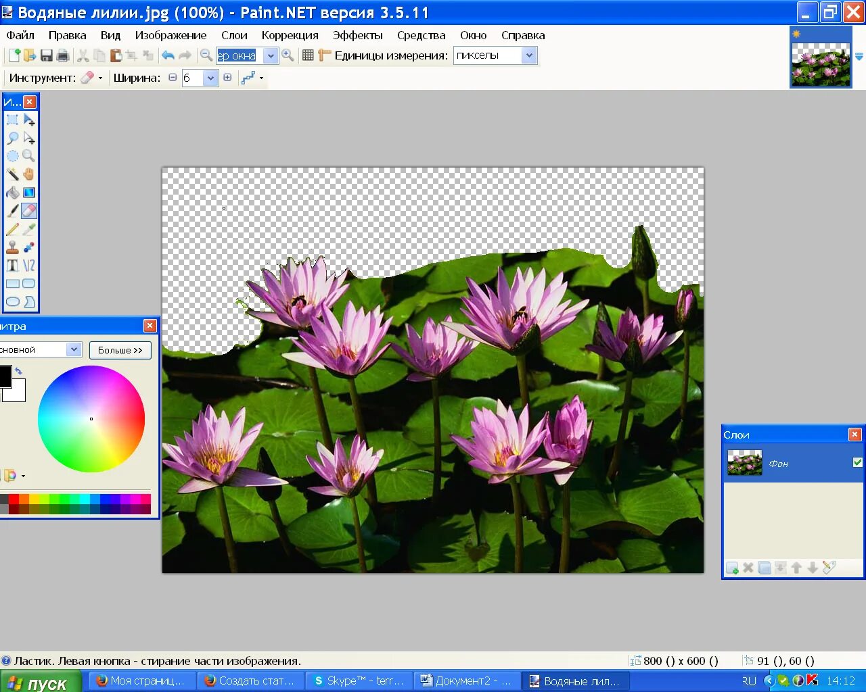
Task: Click the Add New Layer icon
Action: [x=732, y=568]
